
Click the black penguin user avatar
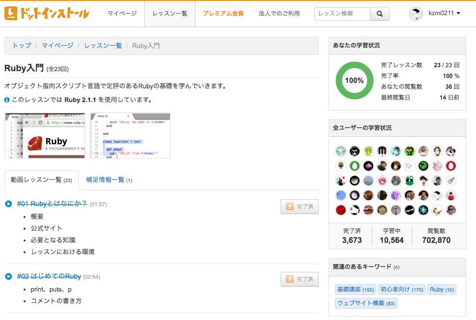pyautogui.click(x=355, y=151)
